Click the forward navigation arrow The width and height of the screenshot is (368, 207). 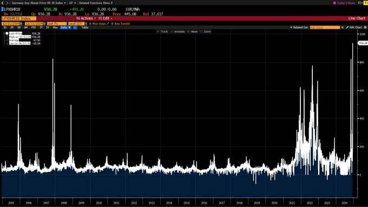[x=7, y=3]
